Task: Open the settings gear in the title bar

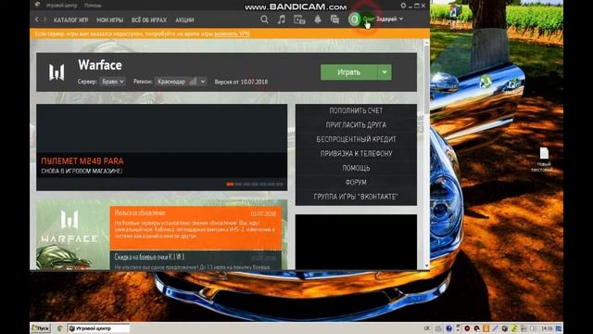Action: point(403,6)
